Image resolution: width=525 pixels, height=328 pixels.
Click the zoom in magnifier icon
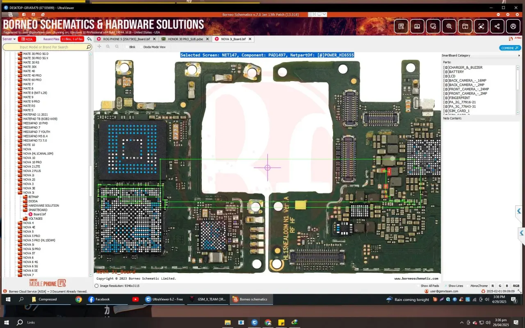[108, 47]
